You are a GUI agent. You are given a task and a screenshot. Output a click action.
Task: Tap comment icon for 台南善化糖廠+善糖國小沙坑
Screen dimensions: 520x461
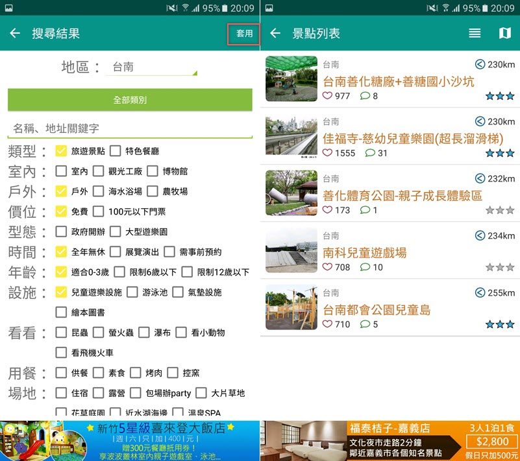tap(365, 96)
